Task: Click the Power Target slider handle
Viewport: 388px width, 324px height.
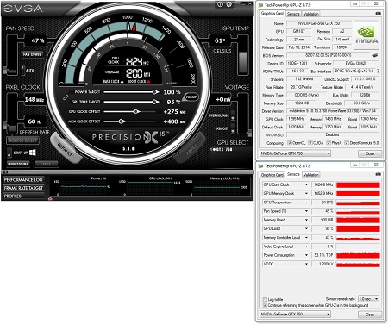Action: pyautogui.click(x=155, y=92)
